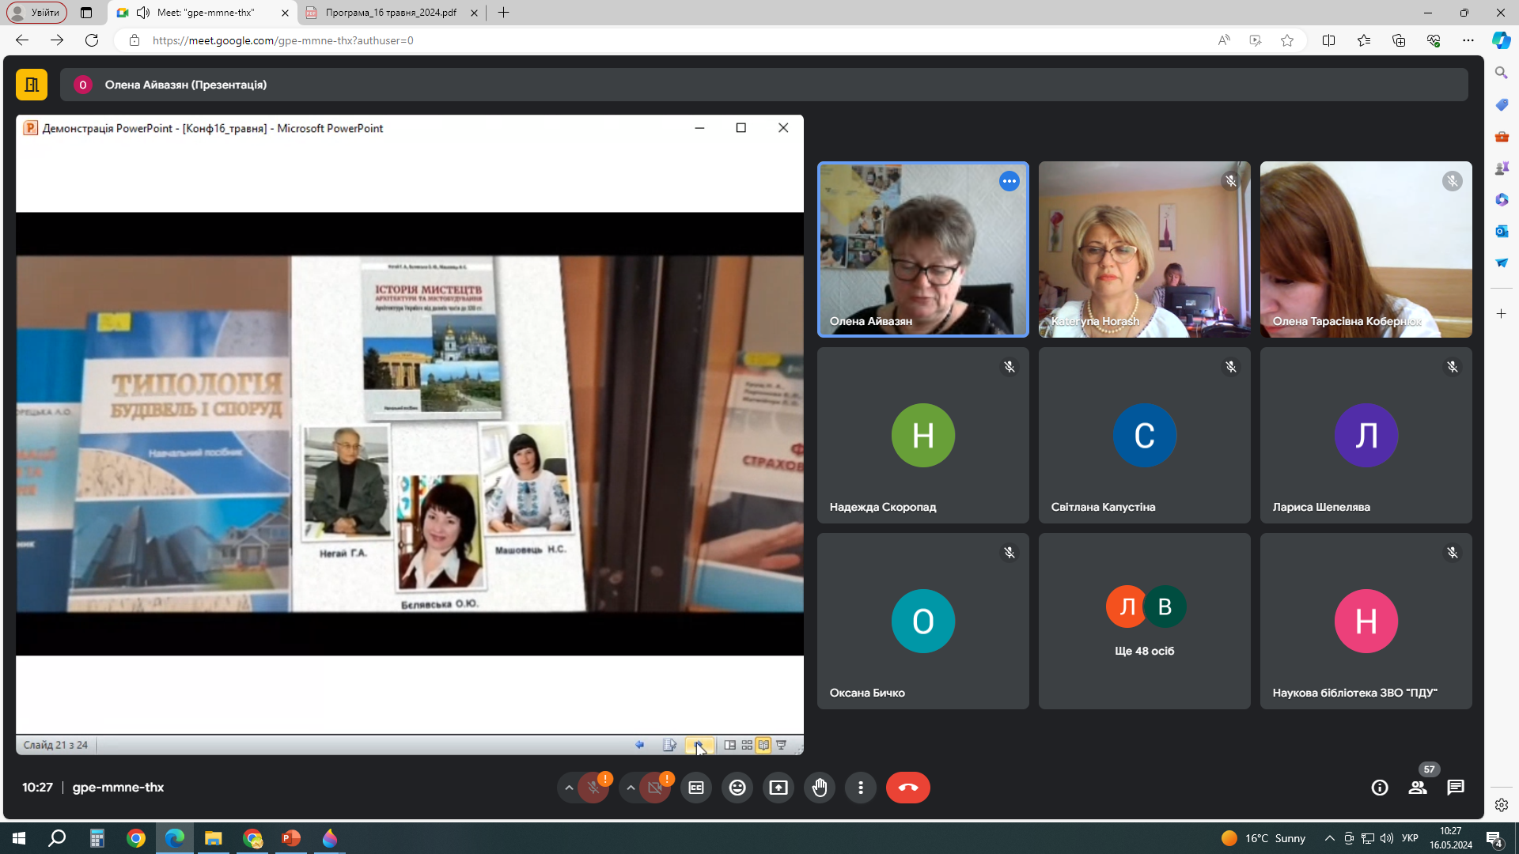Screen dimensions: 1519x854
Task: Toggle the muted microphone button
Action: (x=593, y=788)
